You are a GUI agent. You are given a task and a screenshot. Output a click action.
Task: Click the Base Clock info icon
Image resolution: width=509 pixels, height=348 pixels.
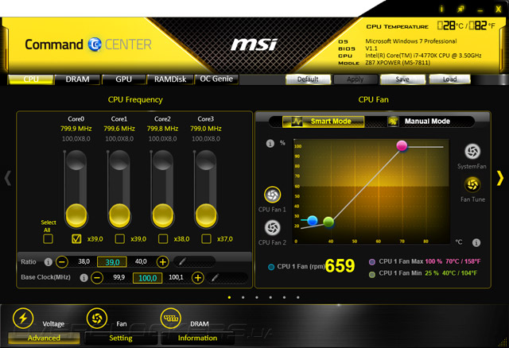click(x=84, y=277)
